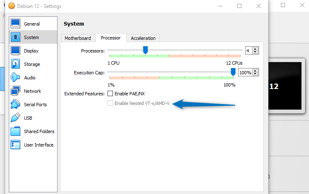Select the Shared Folders icon

tap(16, 131)
